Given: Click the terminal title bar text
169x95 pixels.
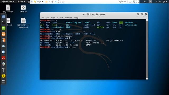Looking at the screenshot, I should tap(94, 14).
